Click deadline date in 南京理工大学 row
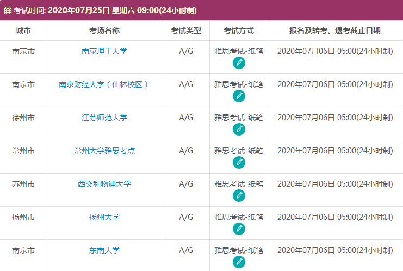 coord(335,51)
